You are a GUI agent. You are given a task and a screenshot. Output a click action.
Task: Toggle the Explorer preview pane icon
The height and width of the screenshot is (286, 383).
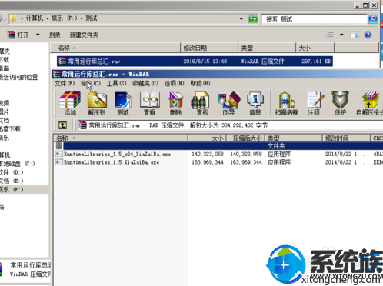355,35
